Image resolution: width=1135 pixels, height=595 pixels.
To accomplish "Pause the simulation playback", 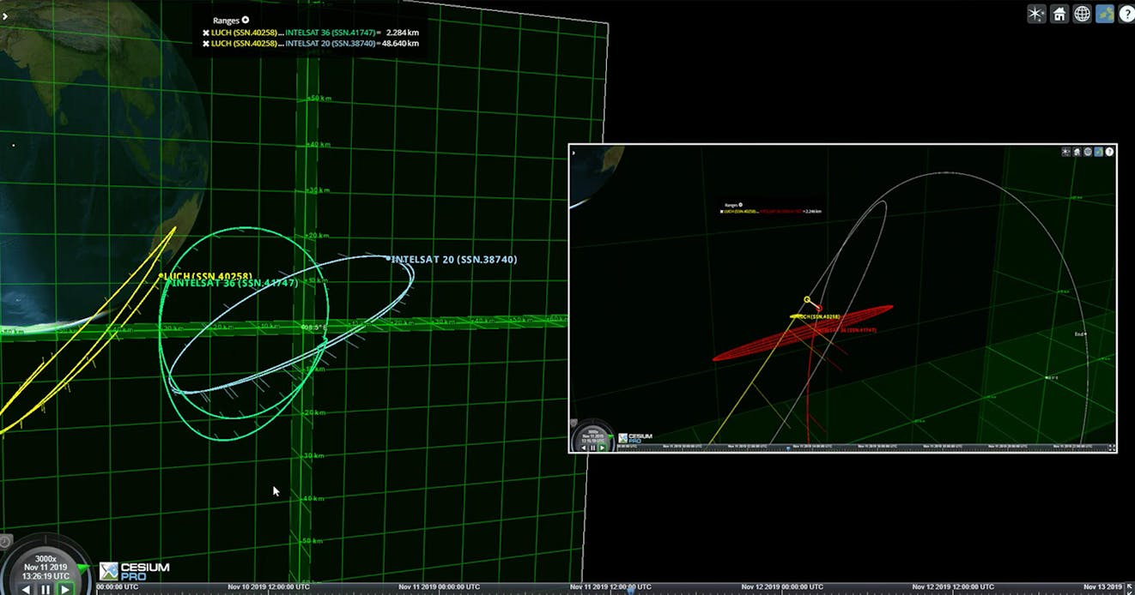I will (45, 589).
